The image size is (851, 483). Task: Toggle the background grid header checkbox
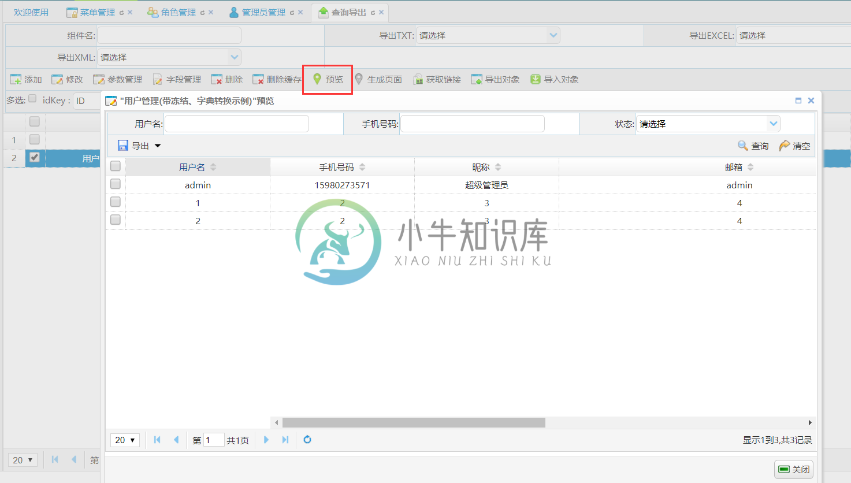(35, 121)
